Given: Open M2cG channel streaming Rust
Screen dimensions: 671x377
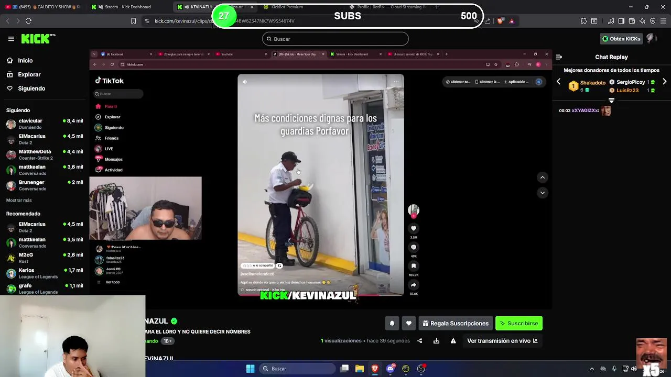Looking at the screenshot, I should pos(45,258).
